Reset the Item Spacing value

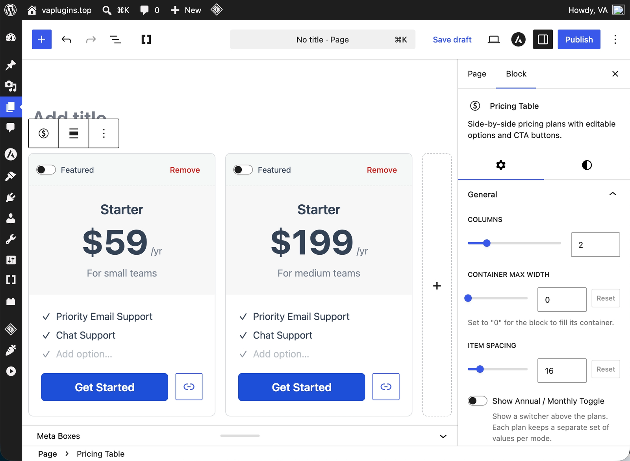click(x=606, y=369)
